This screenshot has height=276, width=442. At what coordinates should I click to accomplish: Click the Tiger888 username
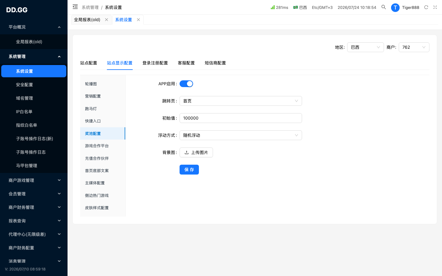(411, 7)
